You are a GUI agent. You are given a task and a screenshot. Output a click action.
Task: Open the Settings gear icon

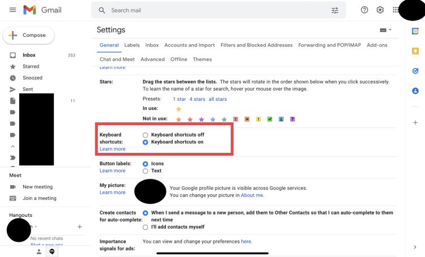click(x=380, y=10)
